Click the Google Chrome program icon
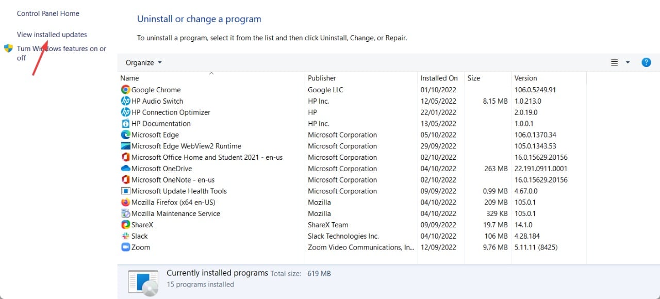This screenshot has height=299, width=660. pyautogui.click(x=125, y=90)
